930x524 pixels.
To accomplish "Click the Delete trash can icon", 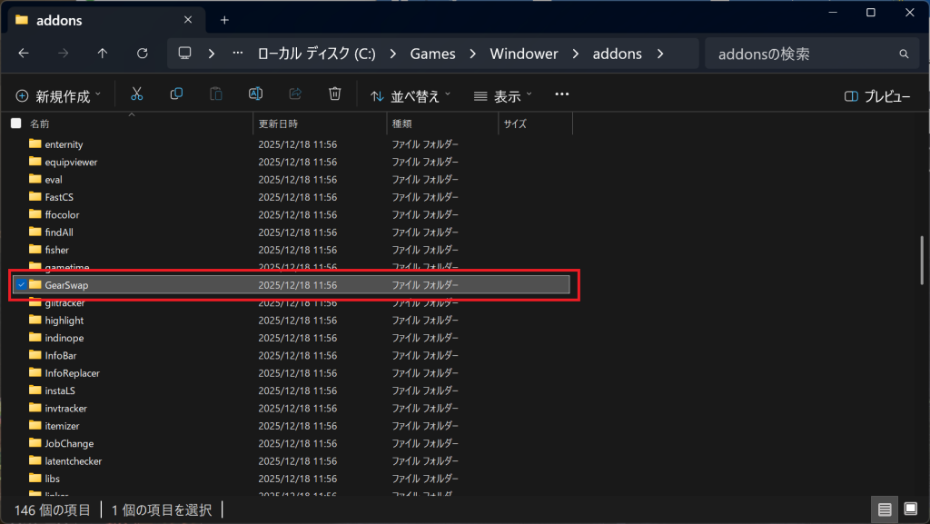I will tap(335, 94).
